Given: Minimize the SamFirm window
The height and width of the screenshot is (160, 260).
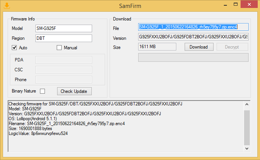Looking at the screenshot, I should pos(225,5).
